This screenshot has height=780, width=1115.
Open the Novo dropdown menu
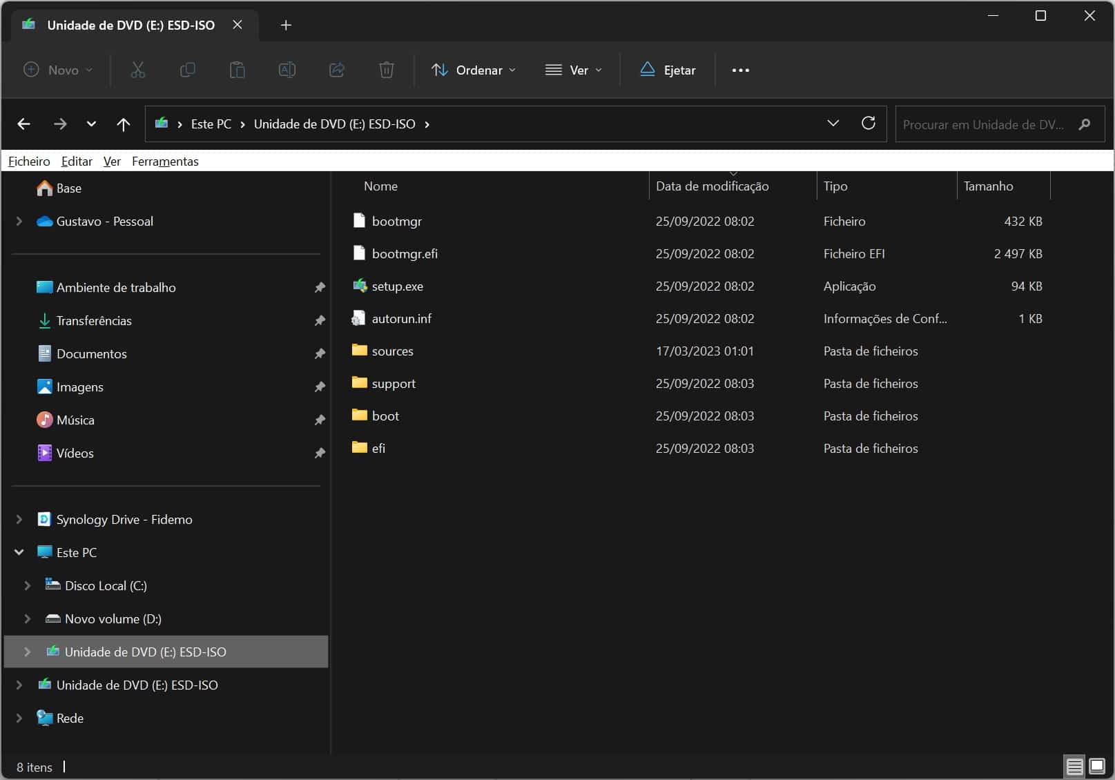point(58,70)
